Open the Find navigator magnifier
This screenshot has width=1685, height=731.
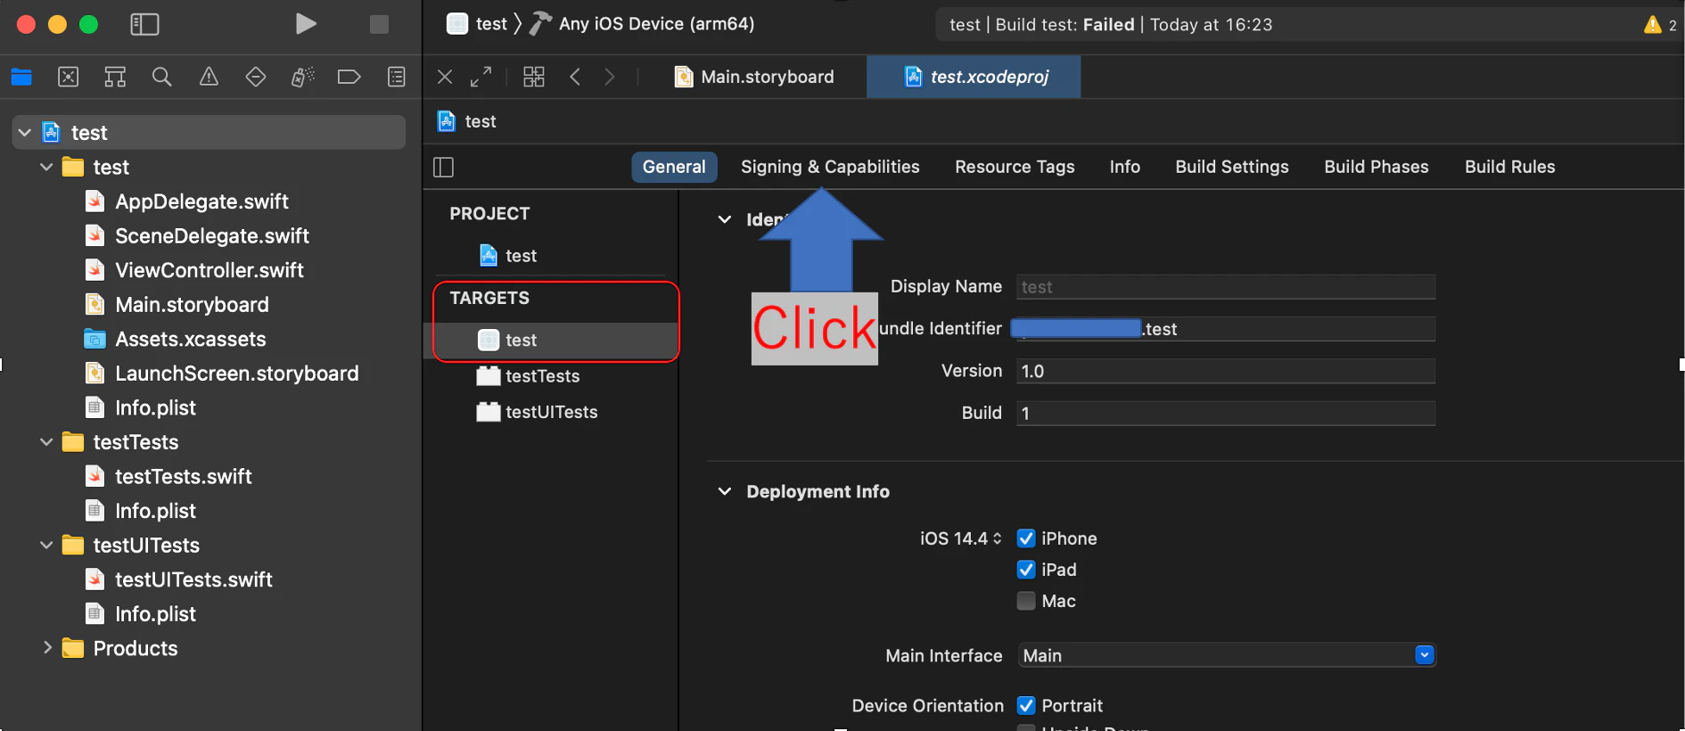click(x=161, y=77)
